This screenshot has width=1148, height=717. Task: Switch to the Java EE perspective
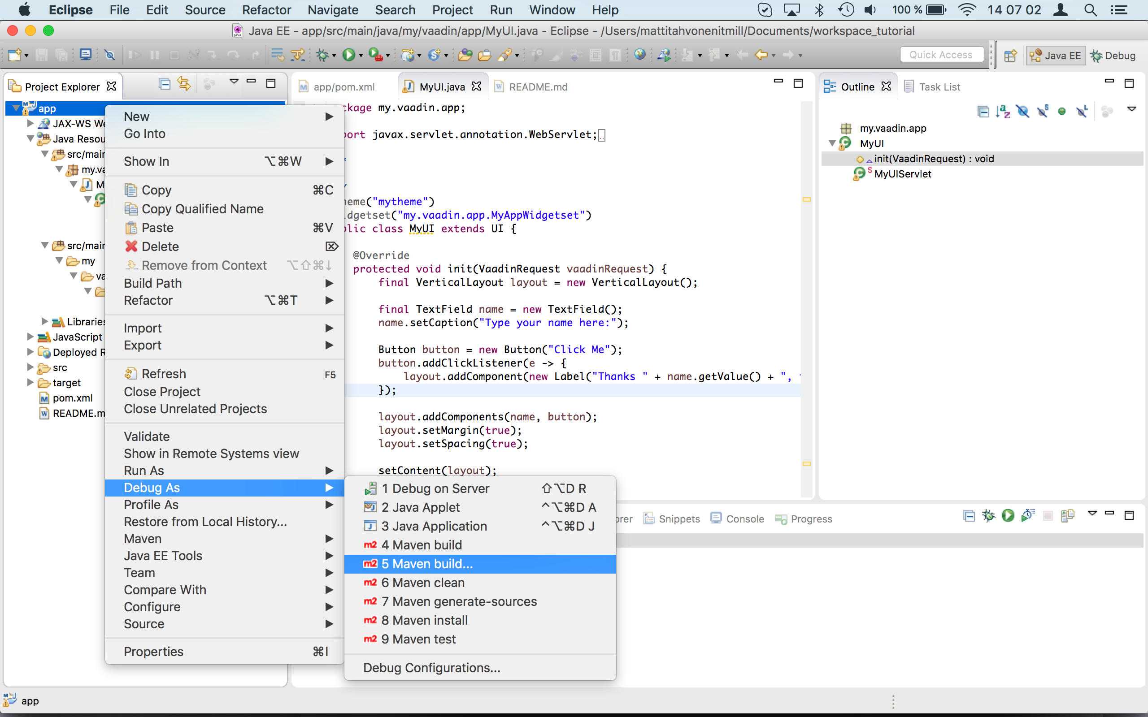(x=1056, y=56)
